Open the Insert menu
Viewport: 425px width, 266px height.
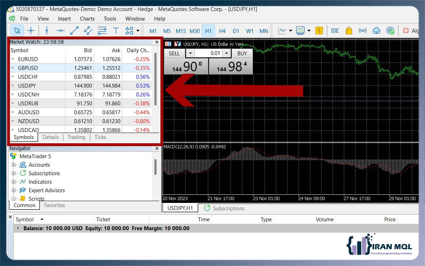(64, 18)
